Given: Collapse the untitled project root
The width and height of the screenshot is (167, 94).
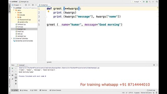Looking at the screenshot, I should tap(12, 8).
